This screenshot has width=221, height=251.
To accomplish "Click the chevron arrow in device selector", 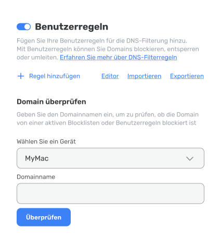I will point(190,158).
